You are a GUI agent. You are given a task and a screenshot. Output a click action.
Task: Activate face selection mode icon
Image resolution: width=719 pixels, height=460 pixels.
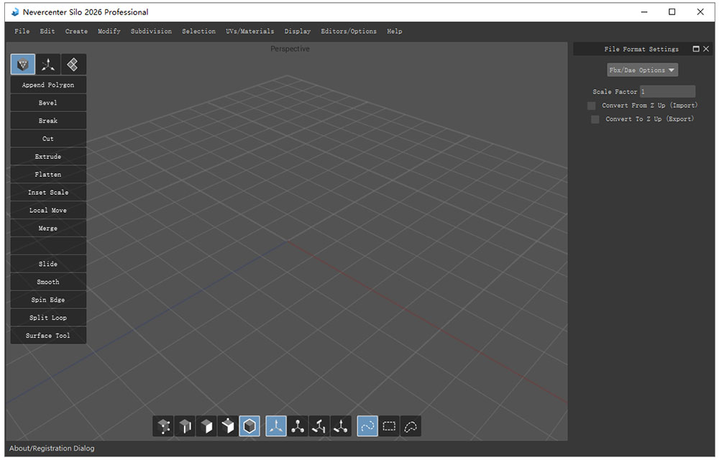pos(206,426)
